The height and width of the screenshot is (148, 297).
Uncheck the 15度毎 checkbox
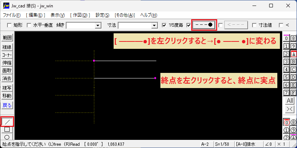point(164,25)
